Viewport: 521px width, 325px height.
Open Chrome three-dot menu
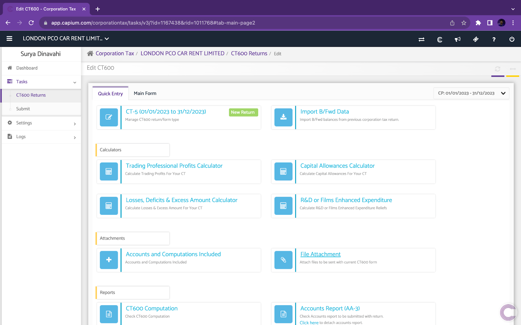[x=513, y=23]
